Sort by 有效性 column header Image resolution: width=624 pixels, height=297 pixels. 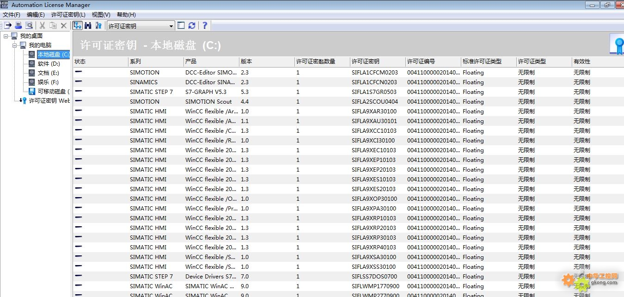click(x=598, y=62)
